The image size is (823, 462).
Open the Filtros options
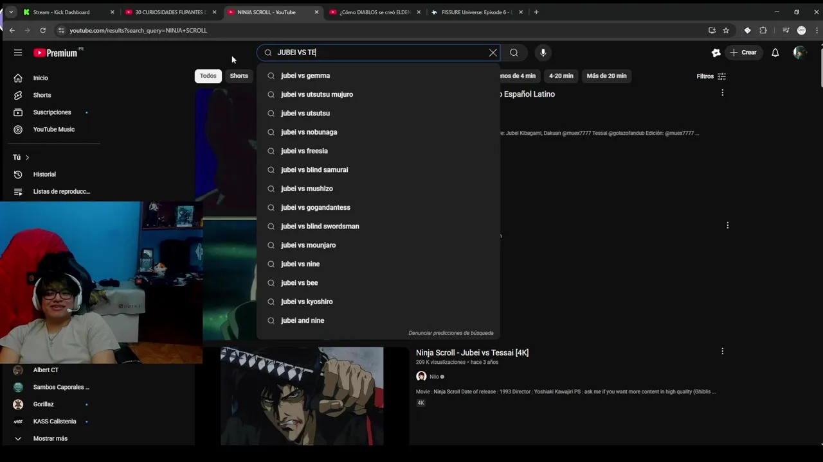[x=711, y=76]
